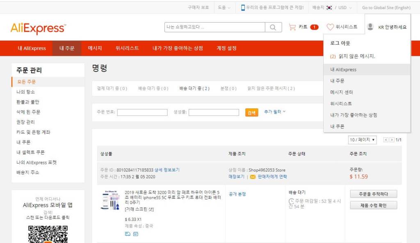Image resolution: width=420 pixels, height=243 pixels.
Task: Click the 거래 스크린 샷 link
Action: tap(139, 209)
